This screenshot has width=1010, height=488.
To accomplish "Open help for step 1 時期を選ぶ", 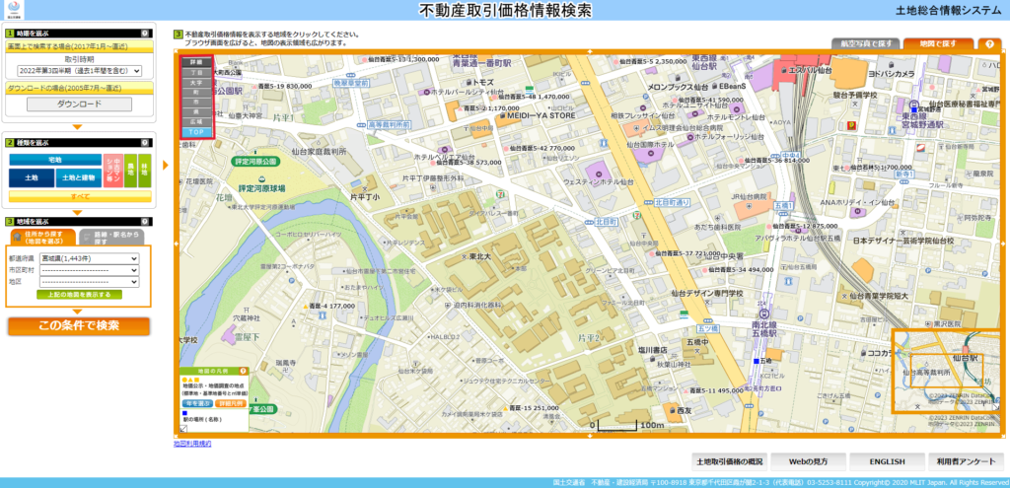I will [x=145, y=33].
